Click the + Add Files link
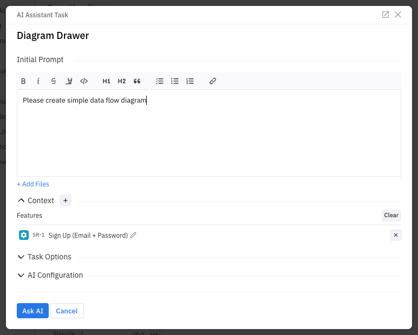The image size is (418, 335). pyautogui.click(x=33, y=184)
